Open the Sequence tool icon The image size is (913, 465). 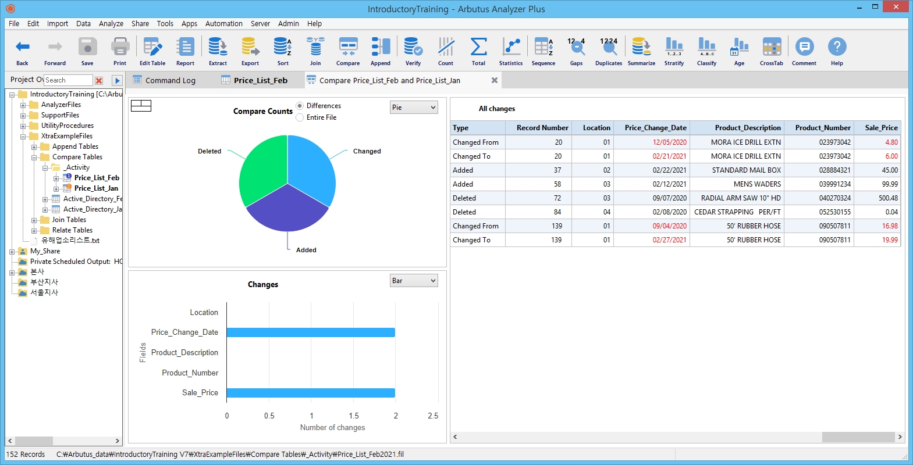543,46
